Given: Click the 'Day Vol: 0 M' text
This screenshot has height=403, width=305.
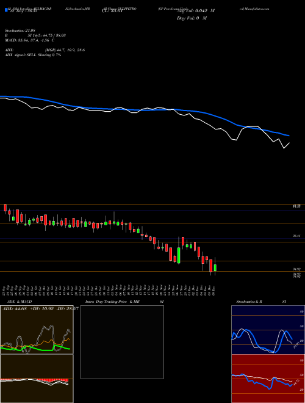Looking at the screenshot, I should tap(192, 18).
